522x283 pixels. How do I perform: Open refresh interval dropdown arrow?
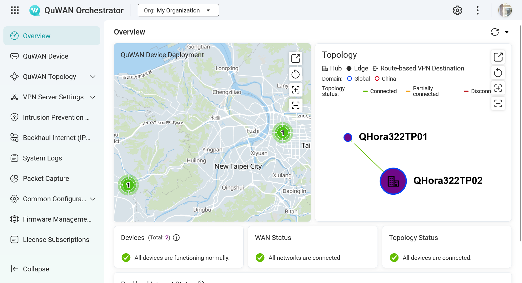tap(507, 32)
